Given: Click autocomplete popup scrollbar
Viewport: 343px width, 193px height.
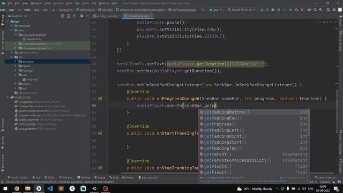Looking at the screenshot, I should click(x=309, y=123).
